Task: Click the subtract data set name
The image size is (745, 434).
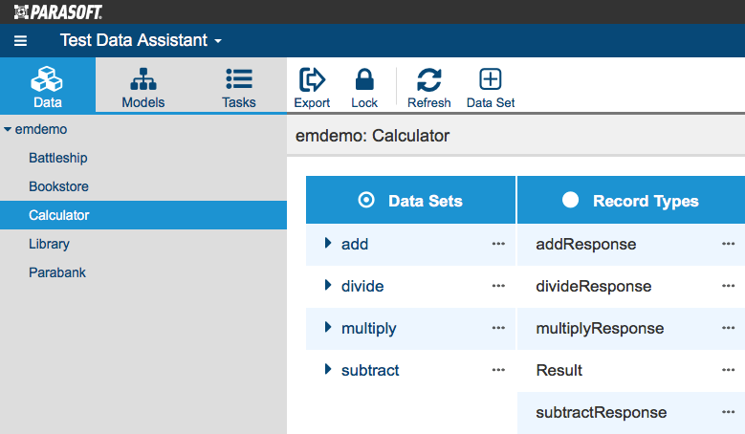Action: coord(370,370)
